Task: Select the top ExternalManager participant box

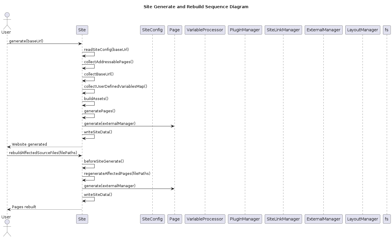Action: (323, 30)
